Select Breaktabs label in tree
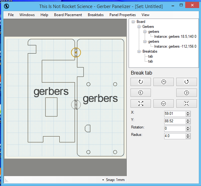201x186 pixels. (x=150, y=51)
